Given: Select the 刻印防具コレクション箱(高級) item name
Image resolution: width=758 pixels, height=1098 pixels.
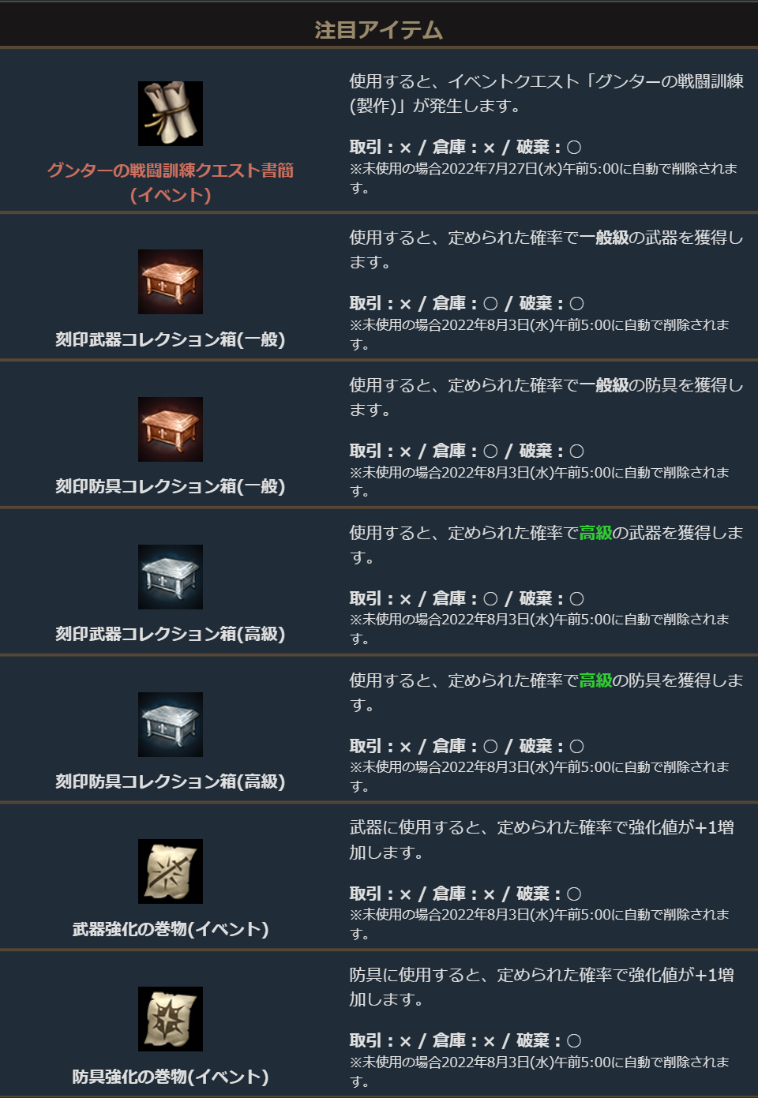Looking at the screenshot, I should [171, 781].
